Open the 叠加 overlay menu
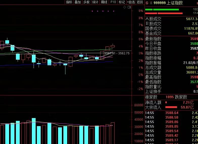Viewport: 198px width, 144px height. pyautogui.click(x=78, y=2)
